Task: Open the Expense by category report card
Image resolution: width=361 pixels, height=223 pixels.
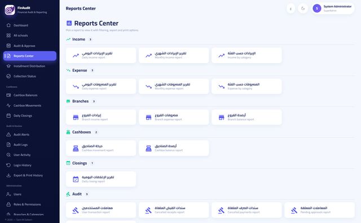Action: tap(246, 86)
